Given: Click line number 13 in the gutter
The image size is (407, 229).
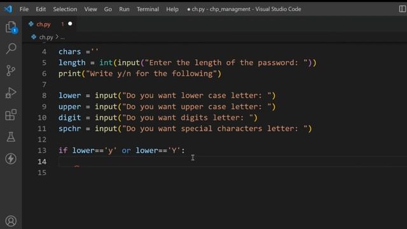Looking at the screenshot, I should [x=42, y=151].
